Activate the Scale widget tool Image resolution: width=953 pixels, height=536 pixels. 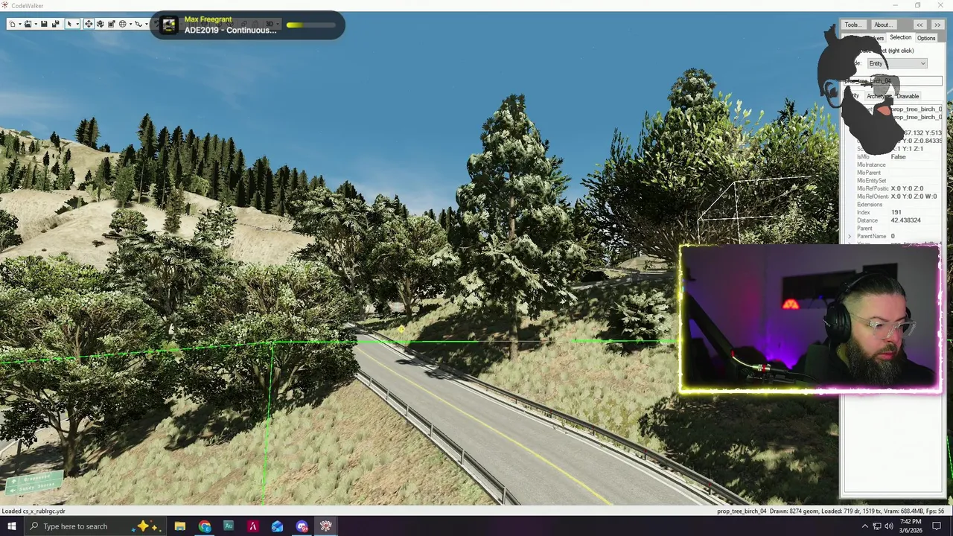[112, 24]
